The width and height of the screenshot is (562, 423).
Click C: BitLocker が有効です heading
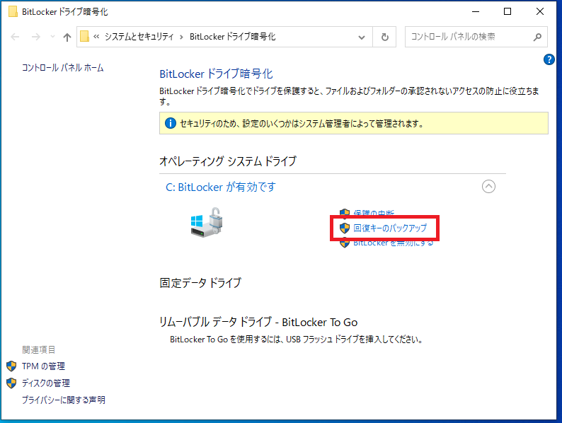[x=221, y=187]
